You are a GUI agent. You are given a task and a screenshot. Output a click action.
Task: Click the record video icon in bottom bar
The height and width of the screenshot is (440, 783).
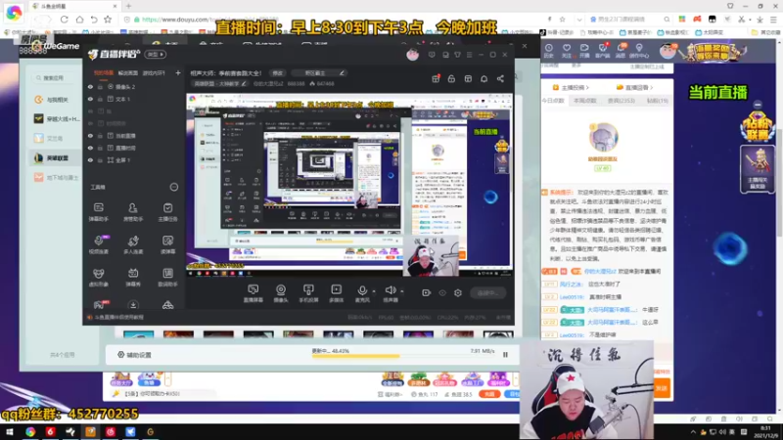[426, 292]
